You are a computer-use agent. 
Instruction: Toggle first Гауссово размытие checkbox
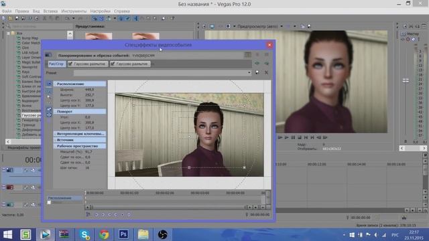(70, 64)
